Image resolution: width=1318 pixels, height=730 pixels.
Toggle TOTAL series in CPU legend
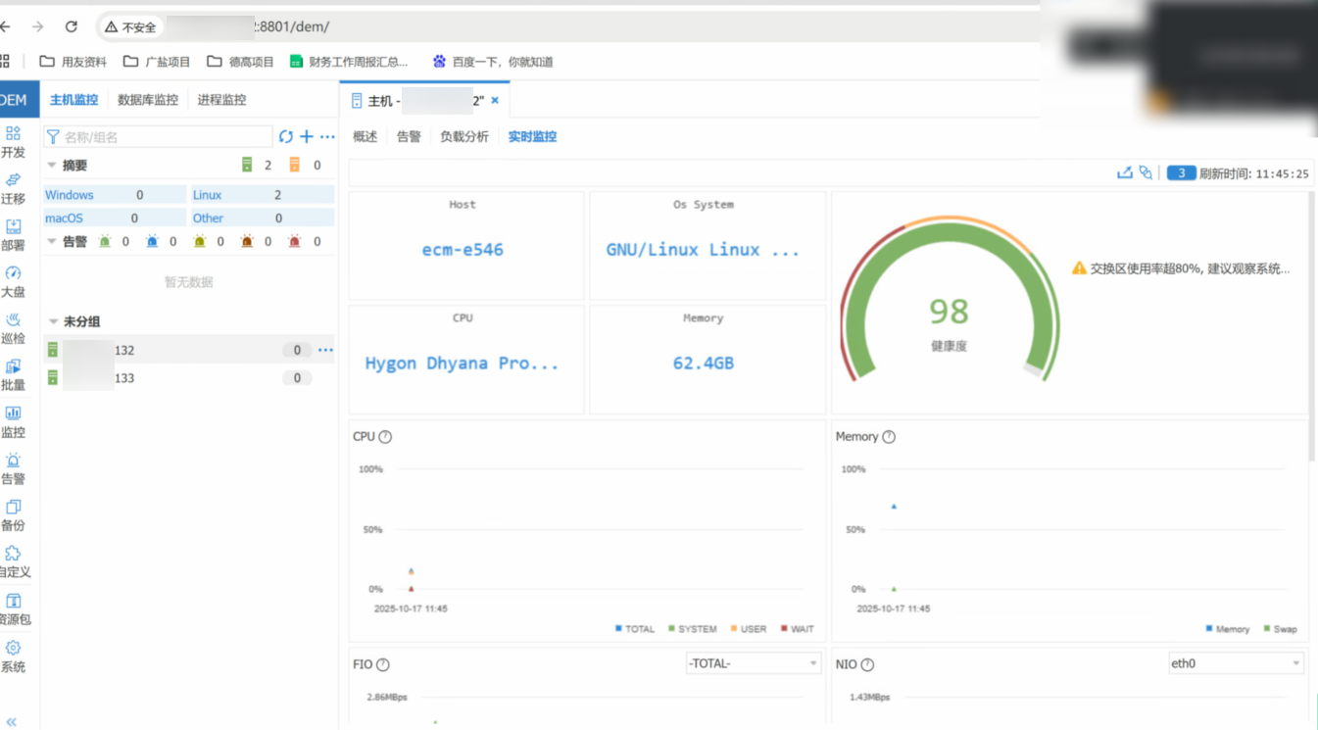click(x=635, y=629)
